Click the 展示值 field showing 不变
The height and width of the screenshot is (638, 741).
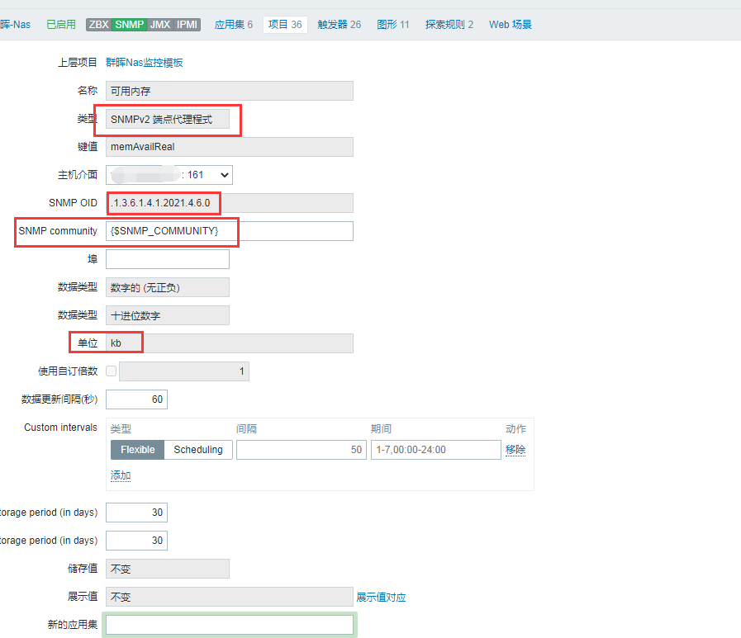(x=229, y=597)
